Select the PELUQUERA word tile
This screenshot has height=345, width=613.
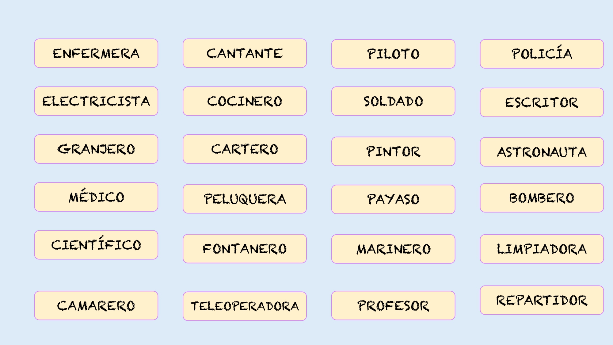245,199
